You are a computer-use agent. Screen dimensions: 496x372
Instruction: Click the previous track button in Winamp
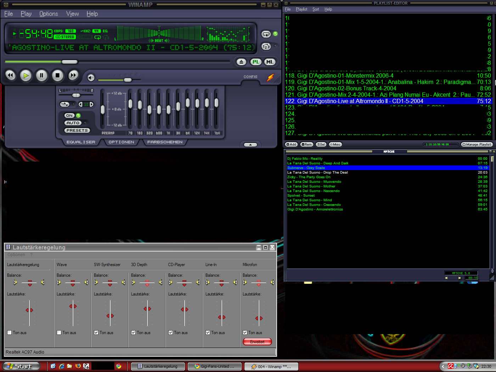[11, 75]
